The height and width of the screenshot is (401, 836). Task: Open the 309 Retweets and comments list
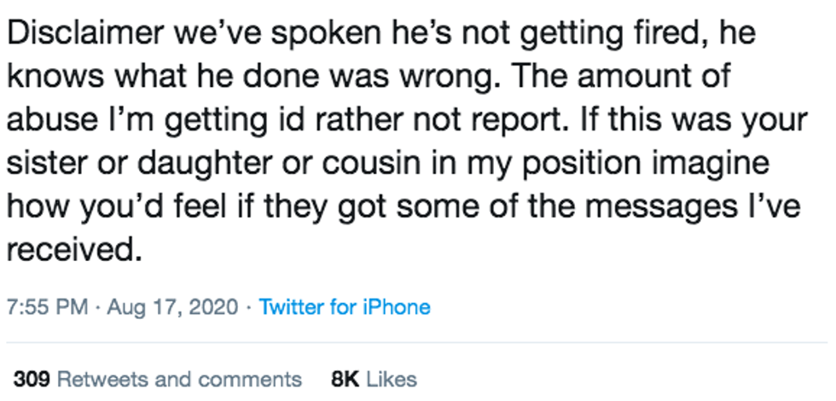tap(158, 379)
